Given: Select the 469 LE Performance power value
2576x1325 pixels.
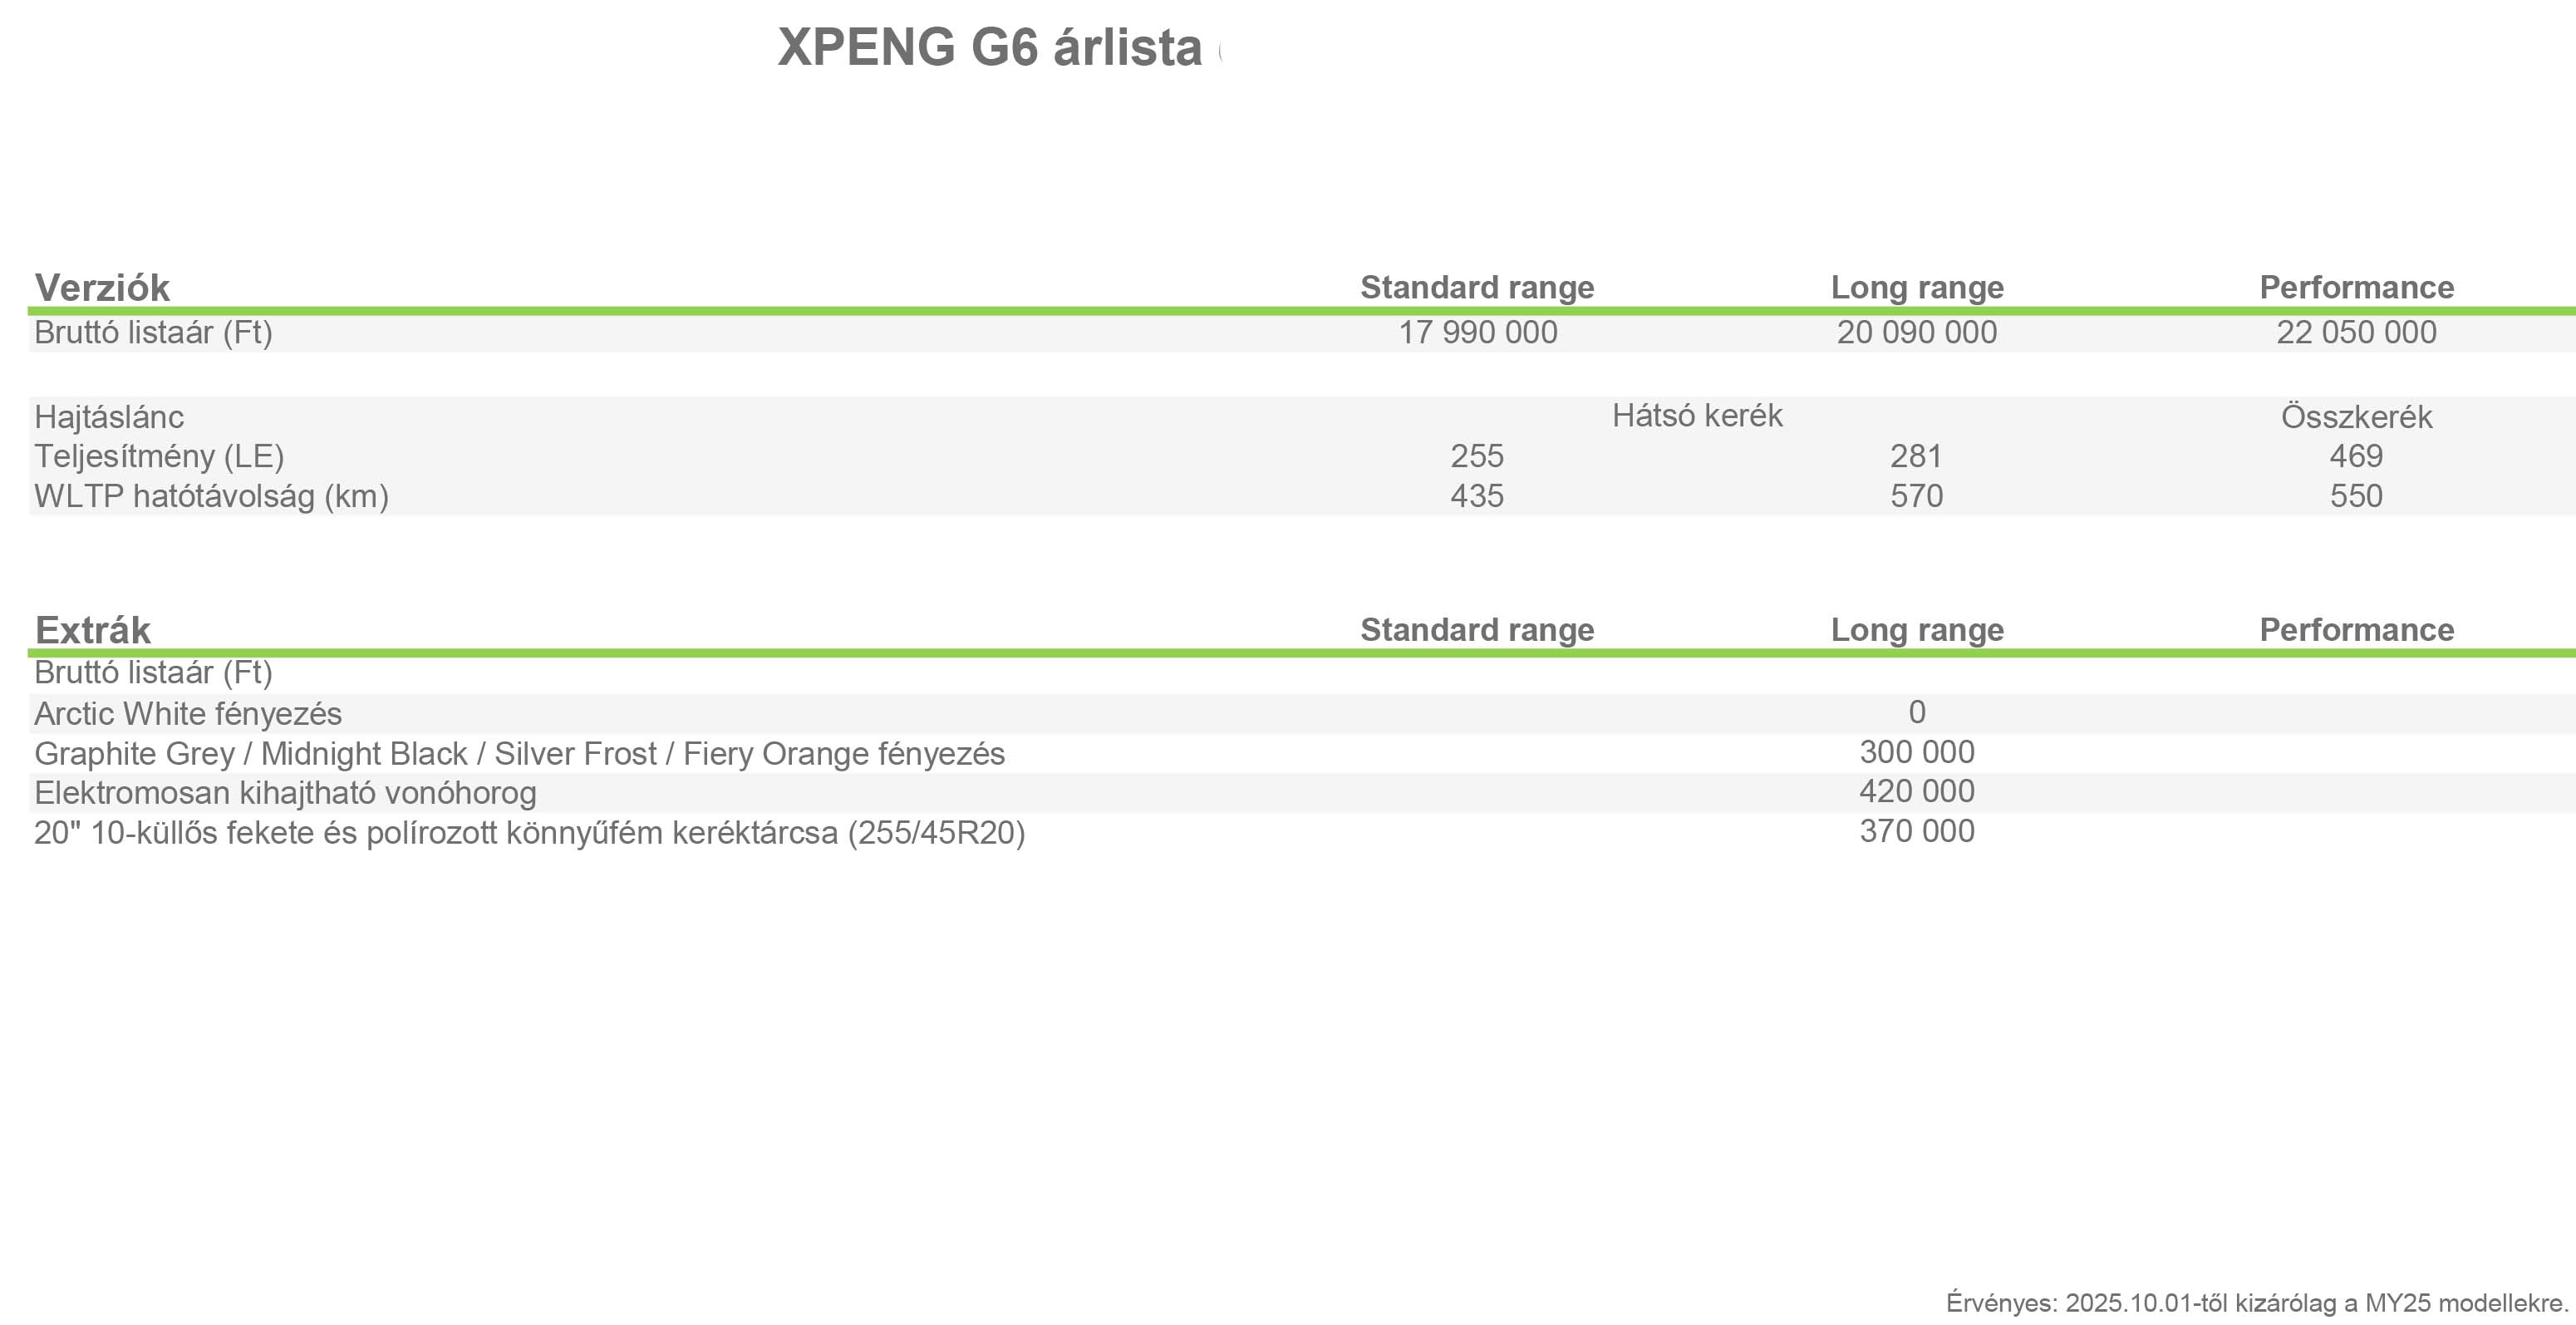Looking at the screenshot, I should pyautogui.click(x=2356, y=456).
